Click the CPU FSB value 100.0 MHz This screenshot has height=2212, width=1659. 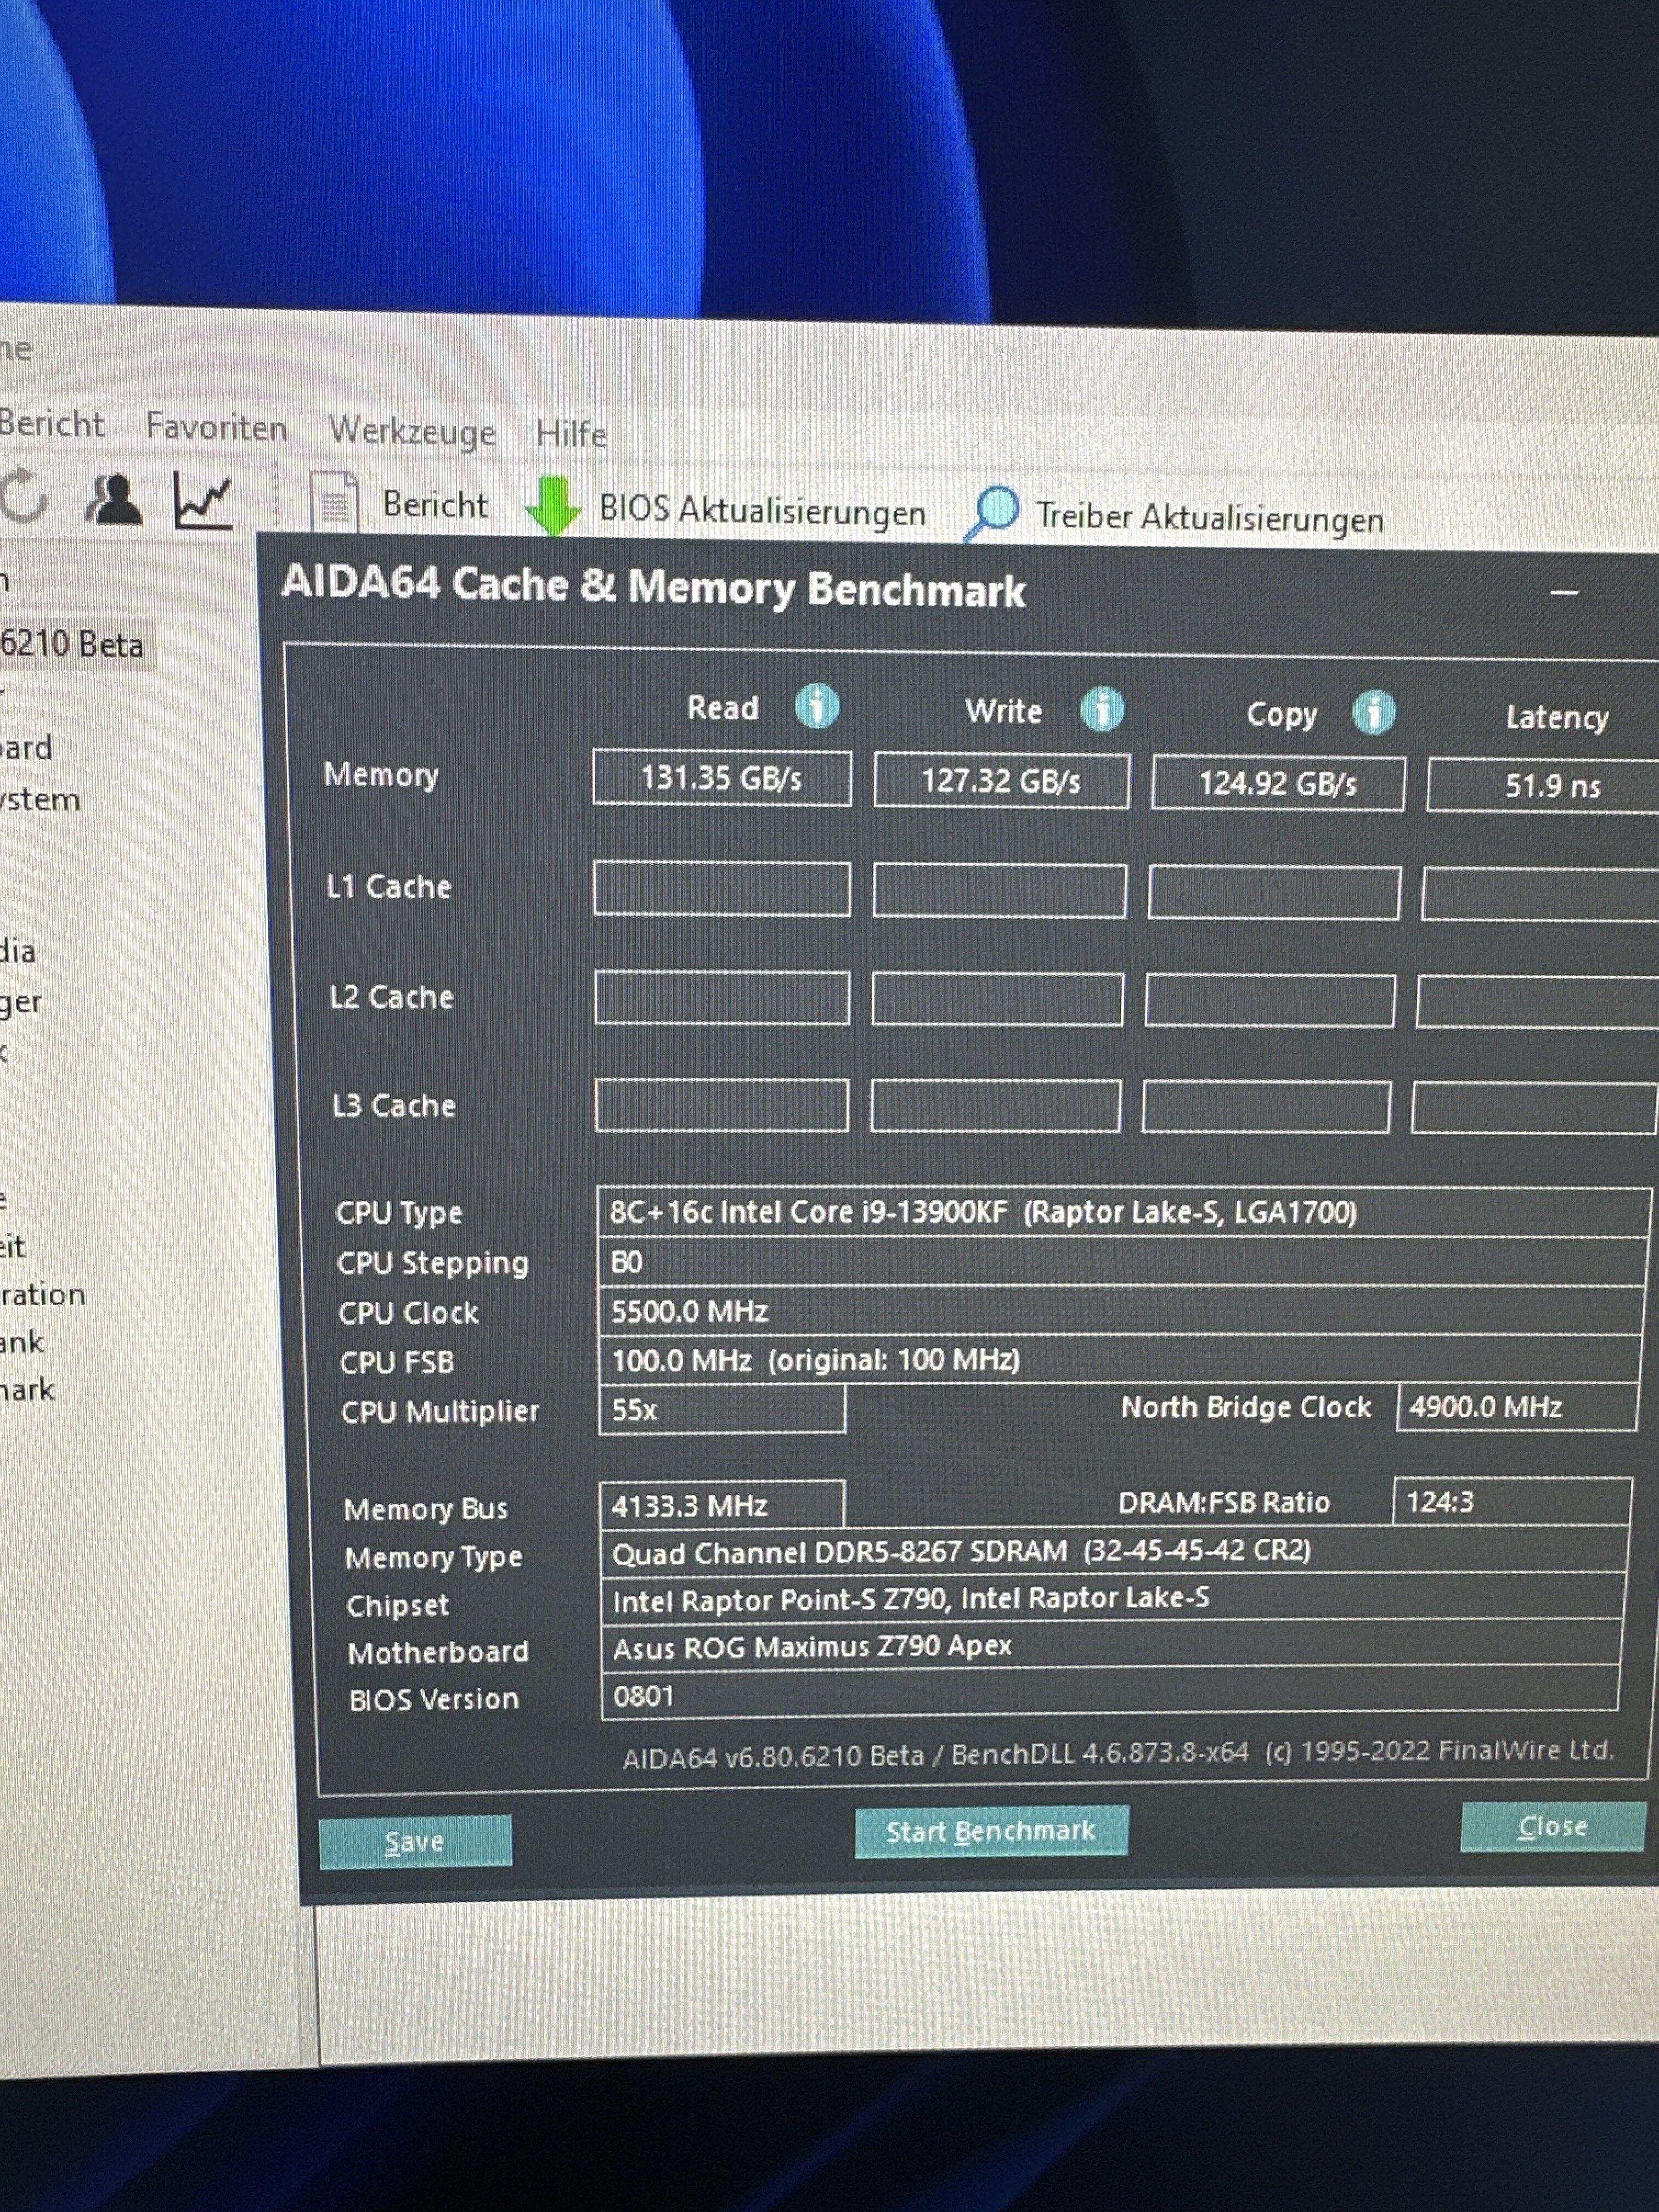(x=1120, y=1360)
